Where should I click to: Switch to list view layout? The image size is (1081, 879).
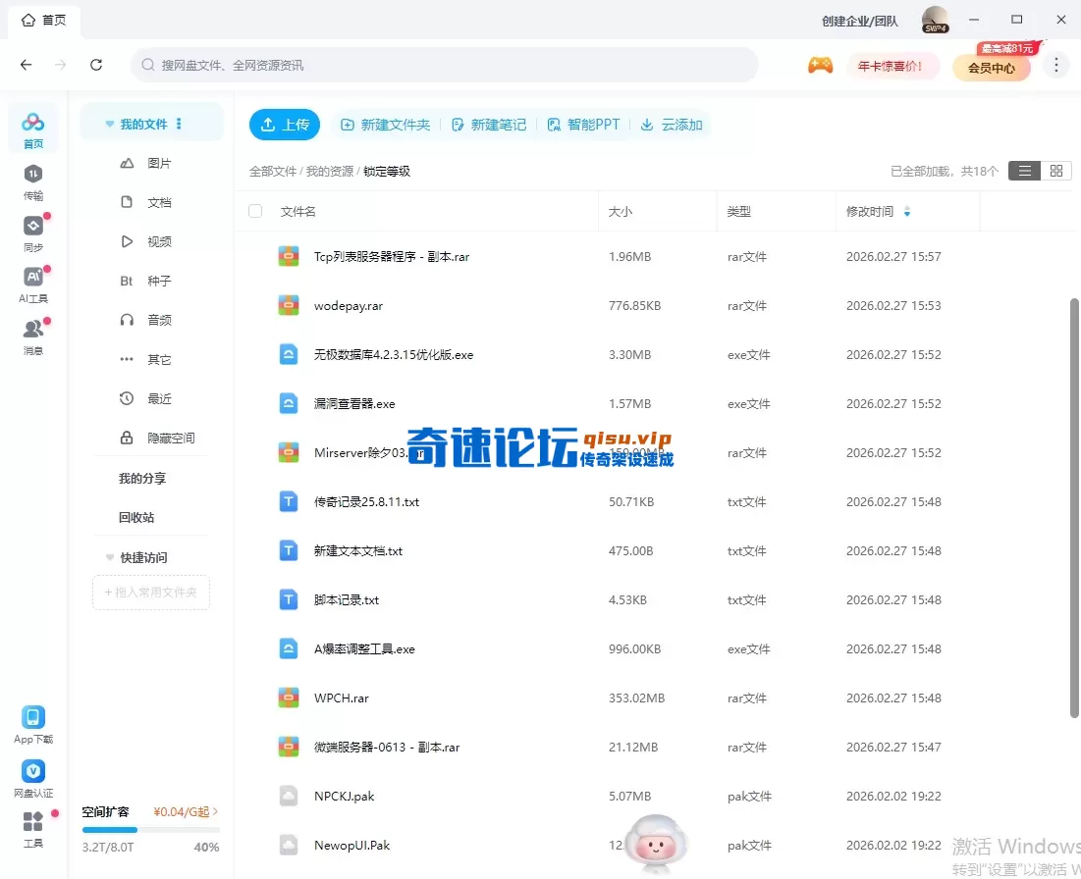1024,171
